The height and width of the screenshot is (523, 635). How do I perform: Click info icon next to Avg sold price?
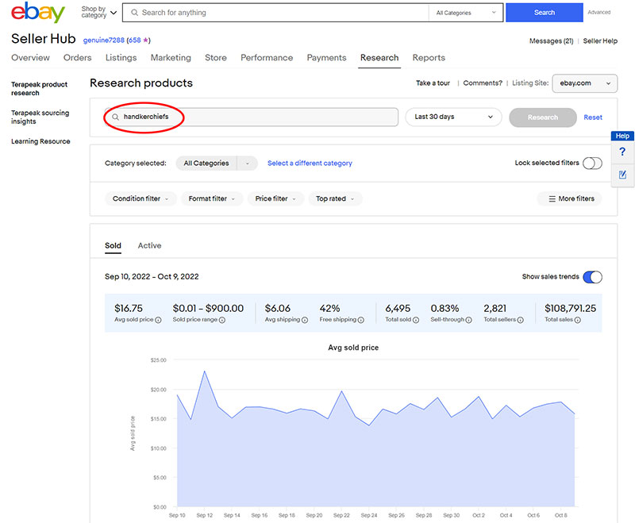(158, 320)
